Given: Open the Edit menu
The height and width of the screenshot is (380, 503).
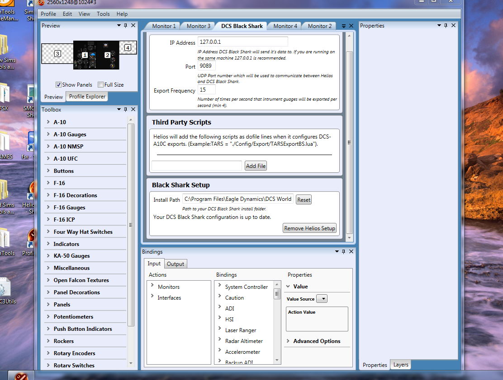Looking at the screenshot, I should pos(67,14).
